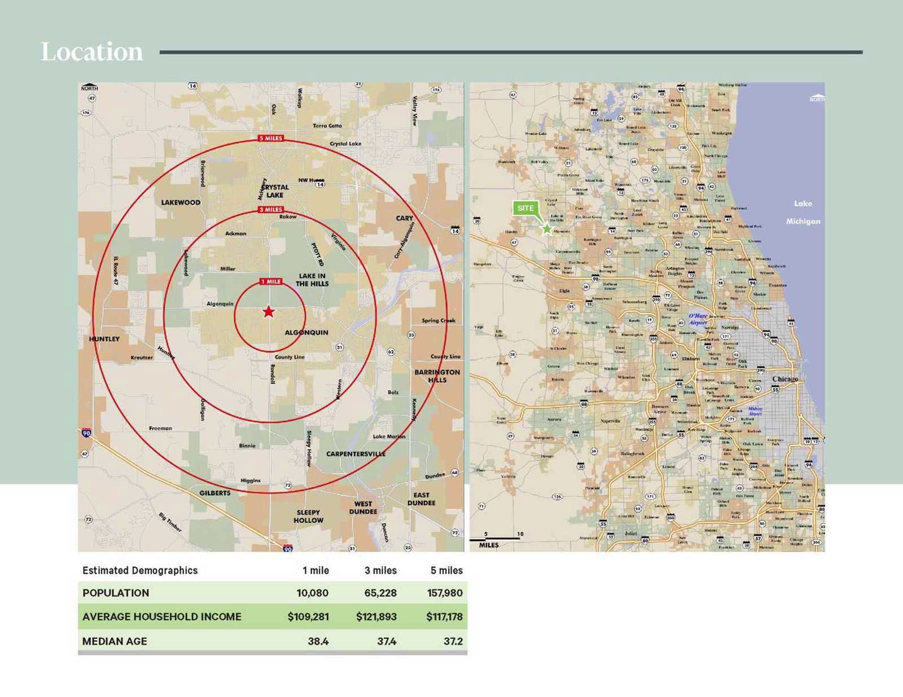Click the 5 miles population value 157,980
Image resolution: width=903 pixels, height=697 pixels.
click(x=444, y=593)
